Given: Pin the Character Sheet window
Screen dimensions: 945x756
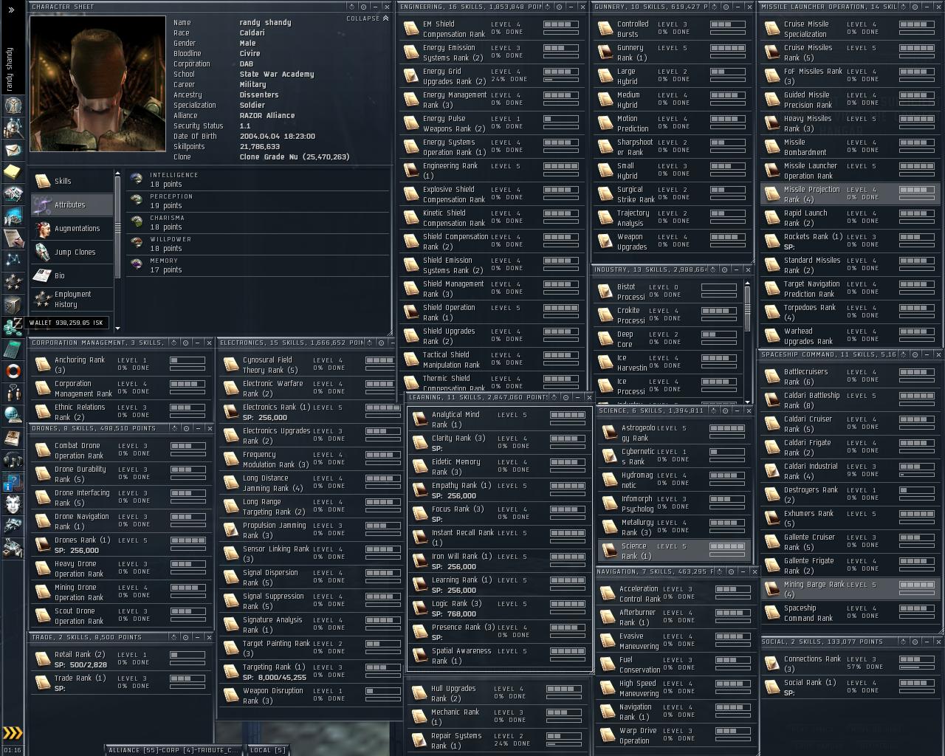Looking at the screenshot, I should coord(362,7).
